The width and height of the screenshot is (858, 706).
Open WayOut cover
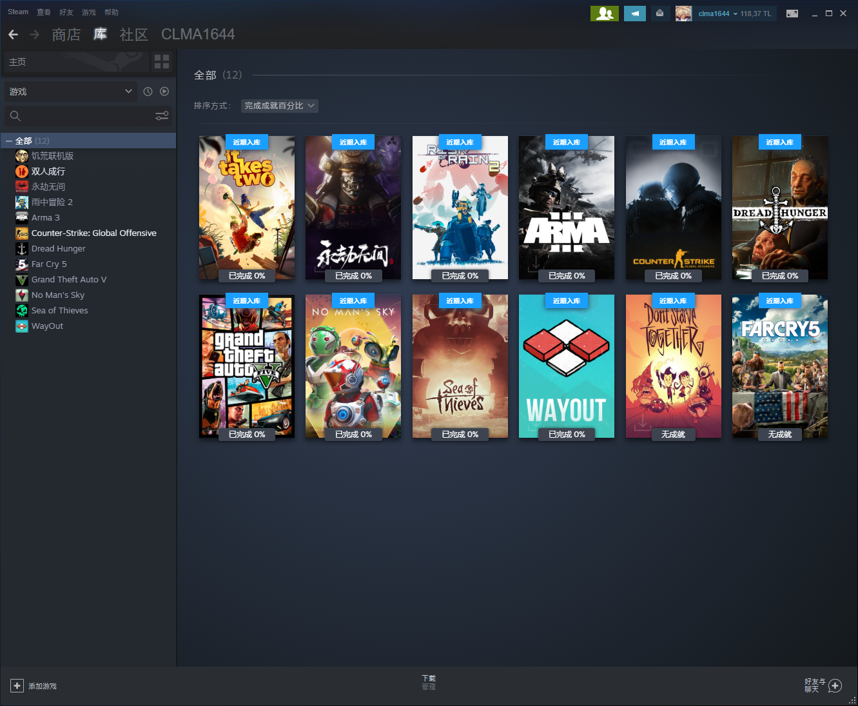[567, 366]
